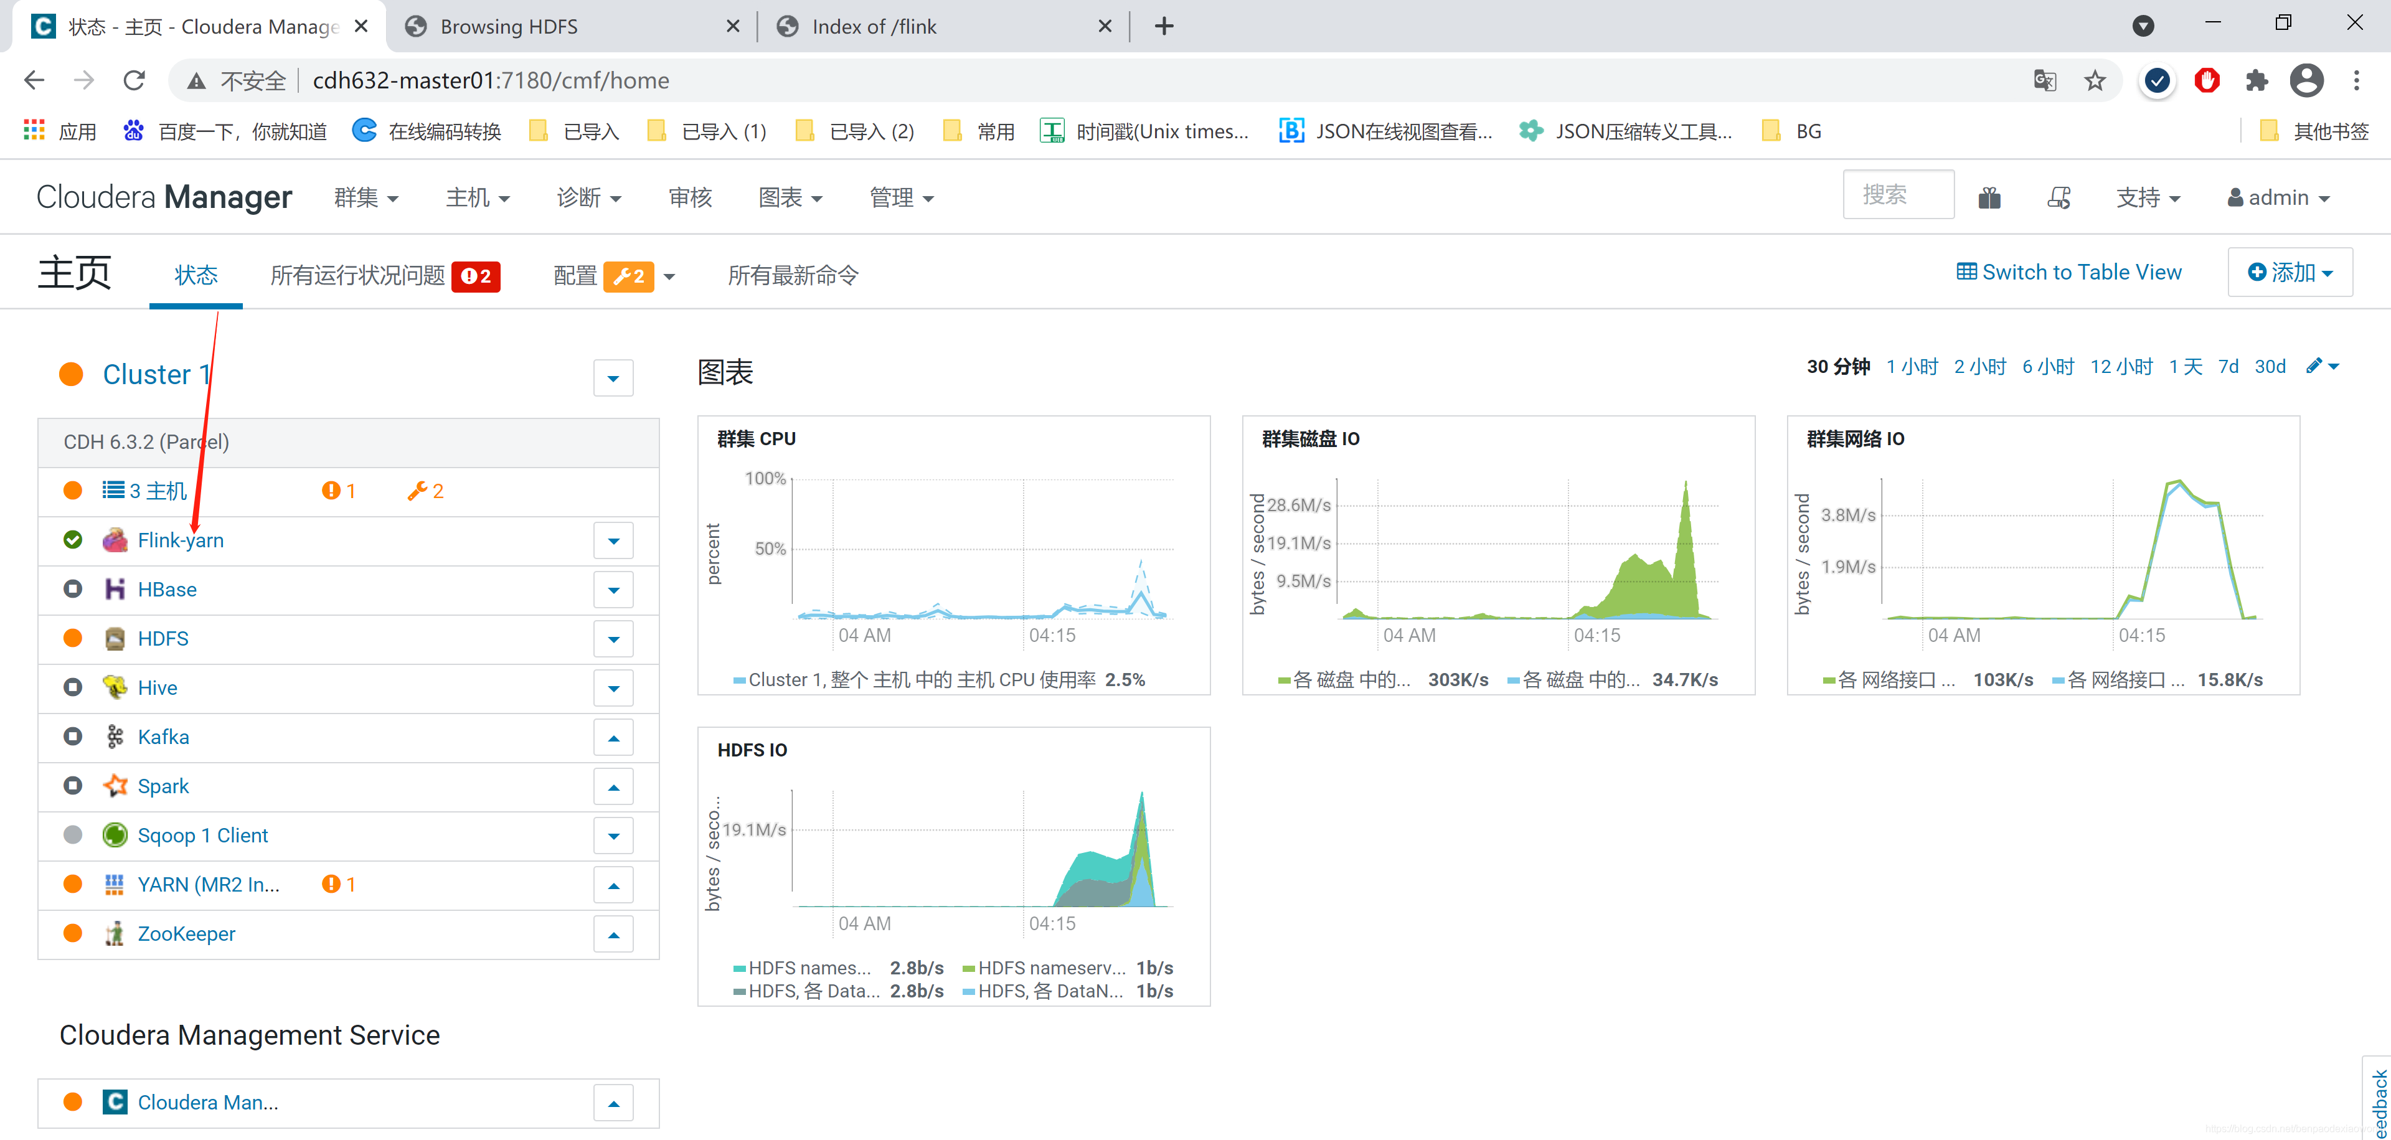The height and width of the screenshot is (1140, 2391).
Task: Open the Kafka actions dropdown
Action: (x=613, y=738)
